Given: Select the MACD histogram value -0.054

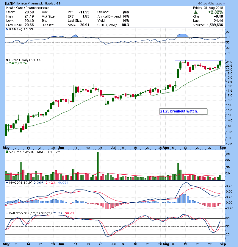Looking at the screenshot, I should [63, 183].
